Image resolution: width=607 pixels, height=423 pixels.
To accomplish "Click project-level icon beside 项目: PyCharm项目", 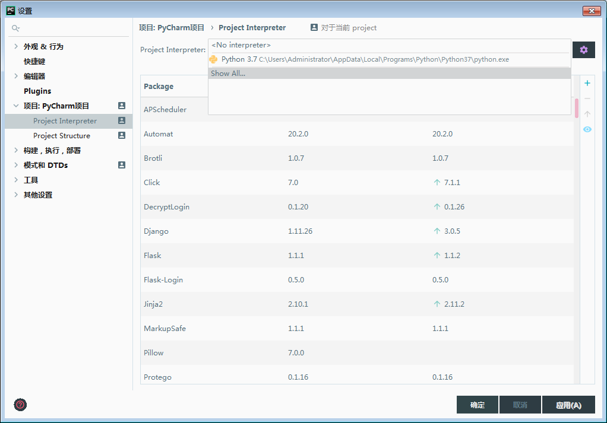I will click(122, 106).
